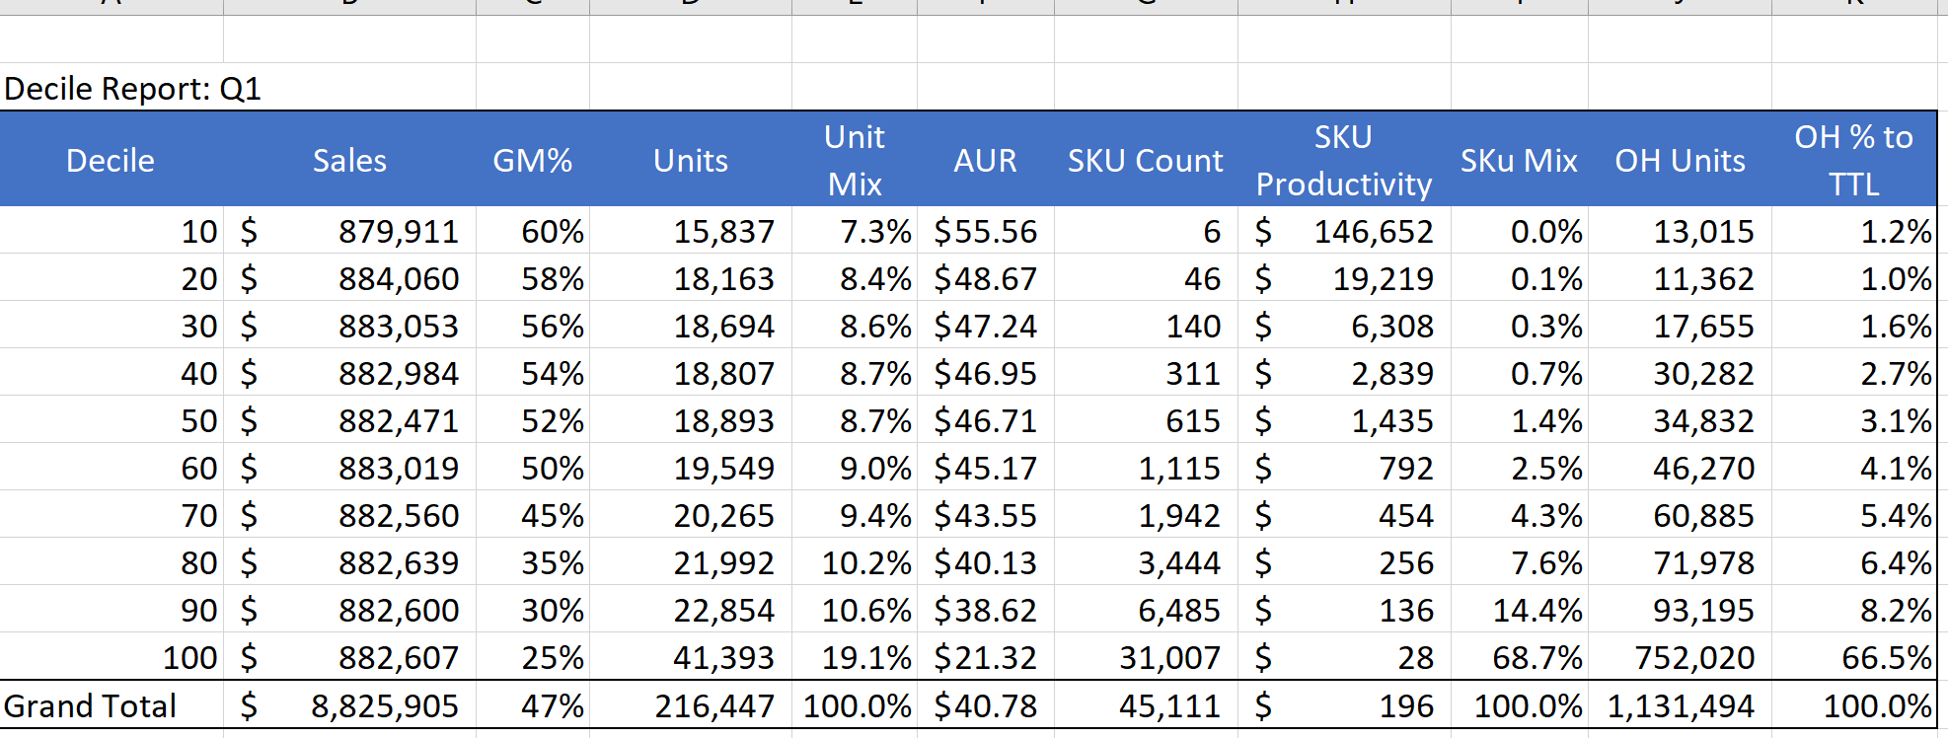This screenshot has height=738, width=1948.
Task: Select SKU productivity cell 146,652
Action: (x=1344, y=231)
